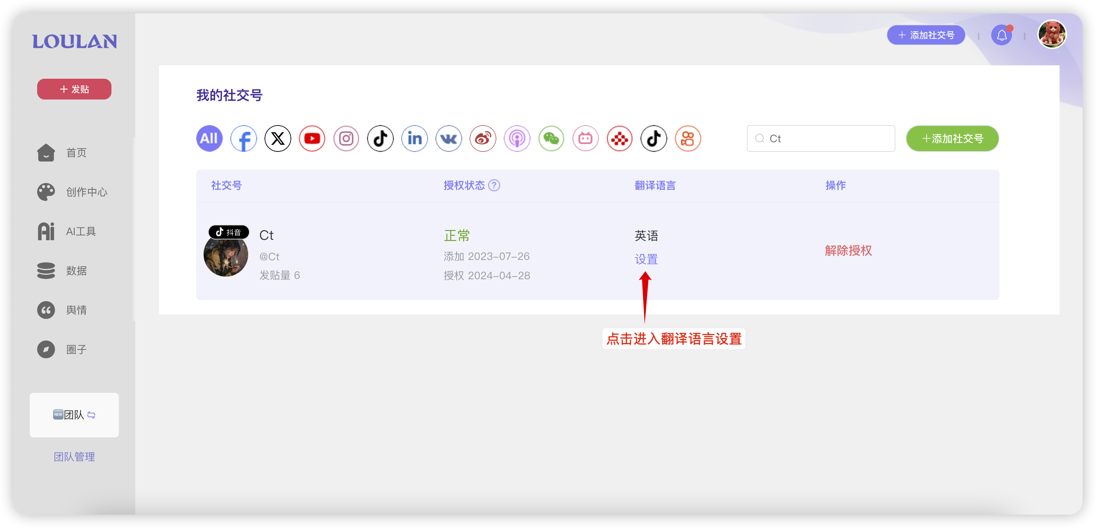
Task: Select the All platforms filter icon
Action: coord(209,138)
